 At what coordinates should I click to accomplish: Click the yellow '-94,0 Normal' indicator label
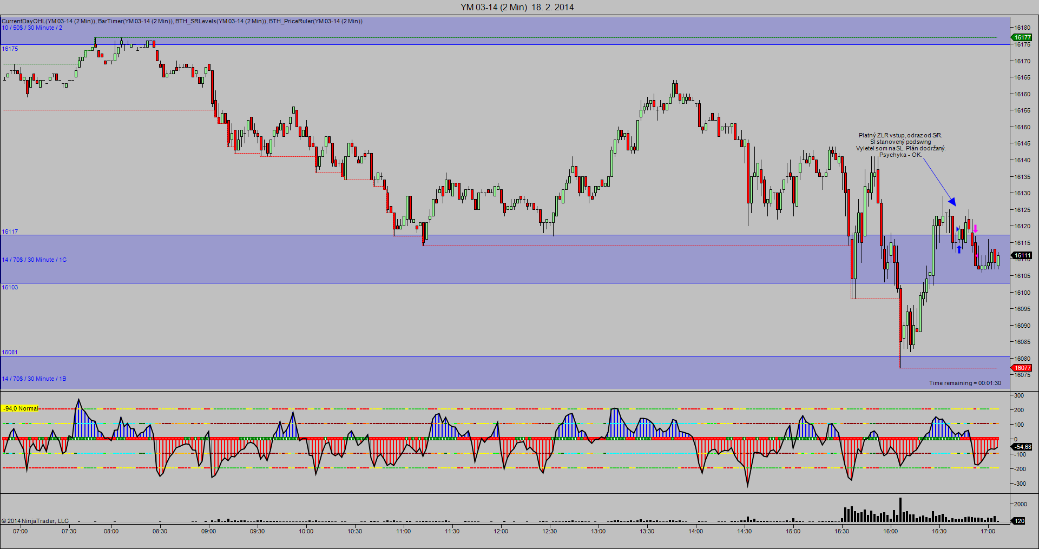point(21,408)
